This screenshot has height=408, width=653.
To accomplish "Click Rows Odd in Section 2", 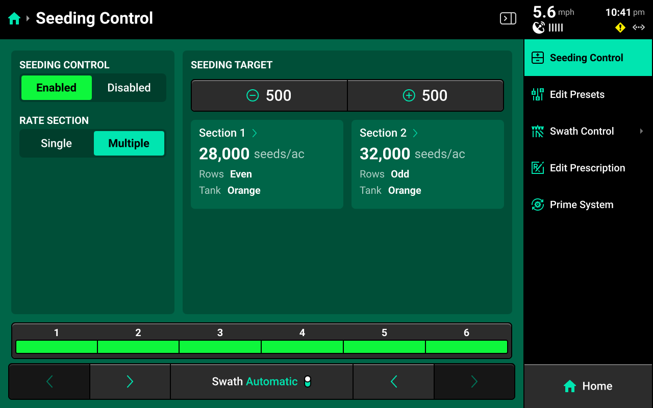I will pos(385,174).
